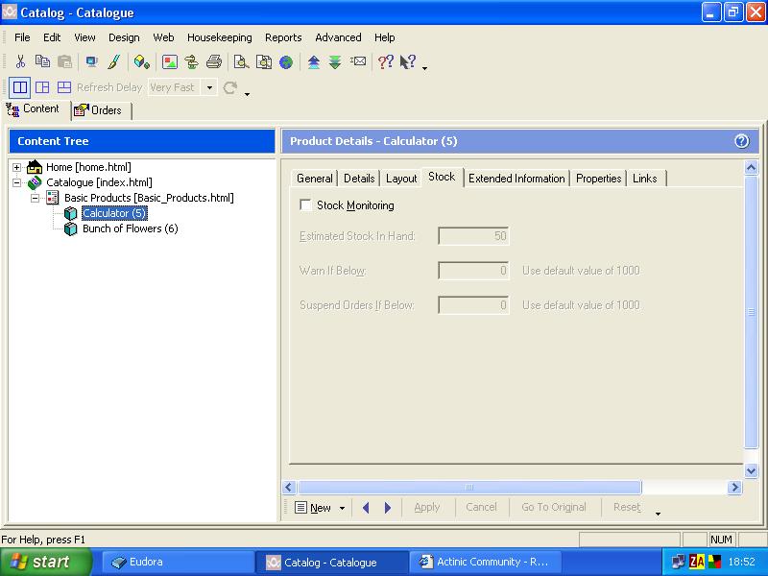Click the blue help icon in Product Details header

[741, 141]
